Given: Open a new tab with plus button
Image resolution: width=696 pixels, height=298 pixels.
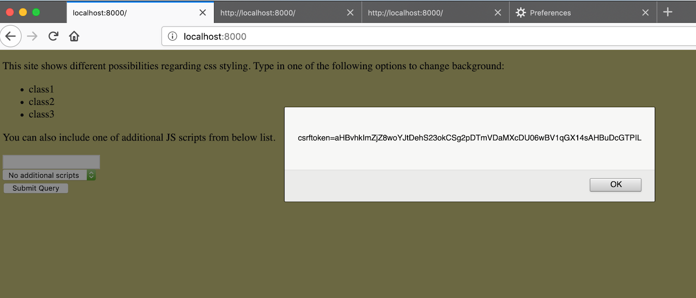Looking at the screenshot, I should (x=668, y=12).
